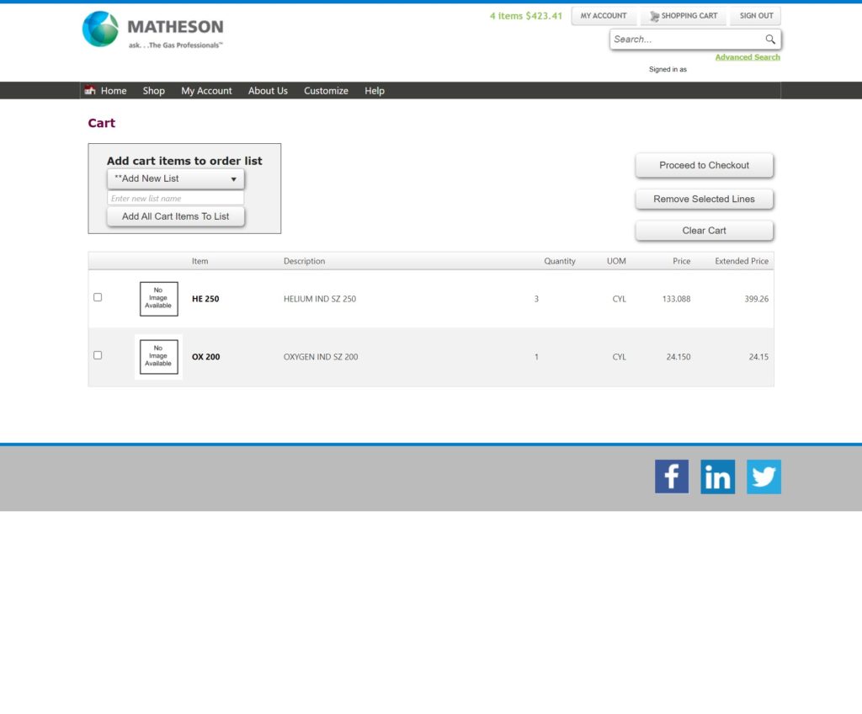Screen dimensions: 862x714
Task: Open the About Us menu item
Action: 268,91
